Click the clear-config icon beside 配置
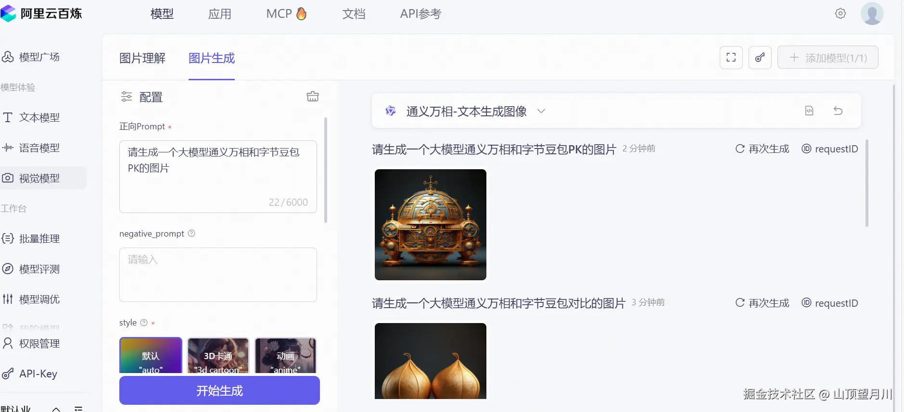 [x=313, y=97]
